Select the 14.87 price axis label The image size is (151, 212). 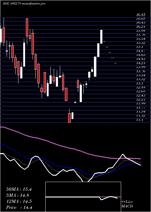tap(141, 51)
